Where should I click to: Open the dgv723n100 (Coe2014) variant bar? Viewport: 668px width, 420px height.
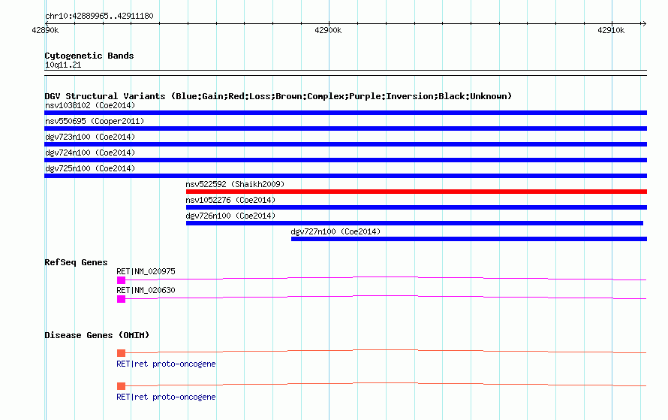click(345, 144)
